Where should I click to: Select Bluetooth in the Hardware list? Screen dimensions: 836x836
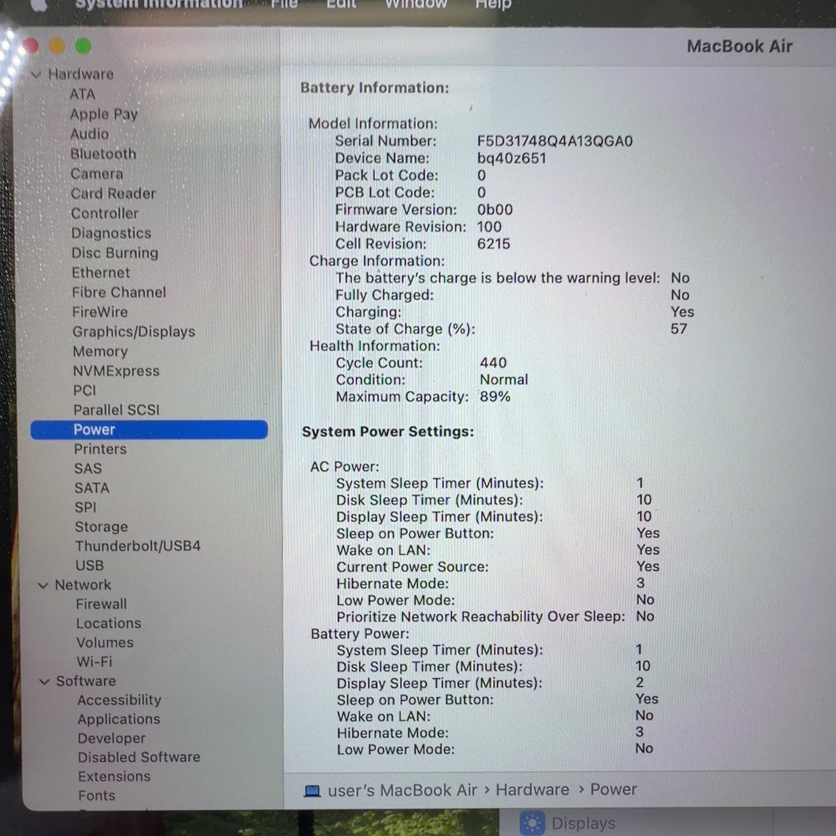104,154
